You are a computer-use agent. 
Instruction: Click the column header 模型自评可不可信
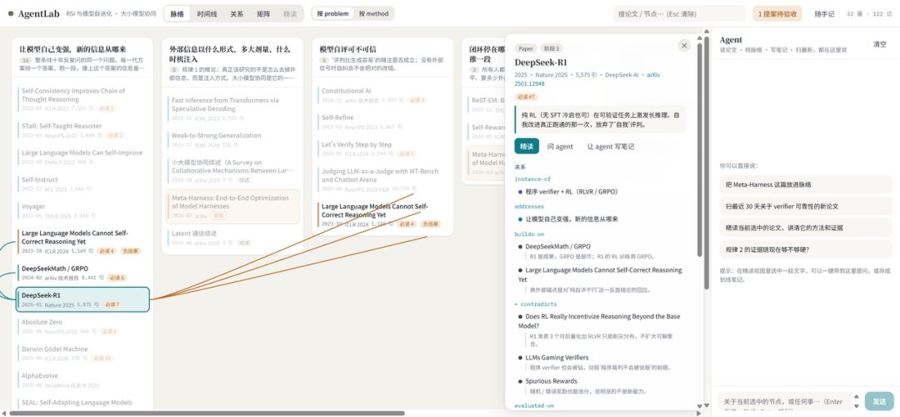point(347,49)
